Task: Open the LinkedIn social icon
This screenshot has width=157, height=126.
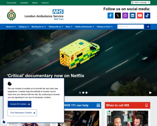Action: (132, 15)
